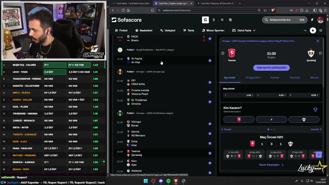
Task: Switch to the AI İçgörüleri tab
Action: (253, 78)
